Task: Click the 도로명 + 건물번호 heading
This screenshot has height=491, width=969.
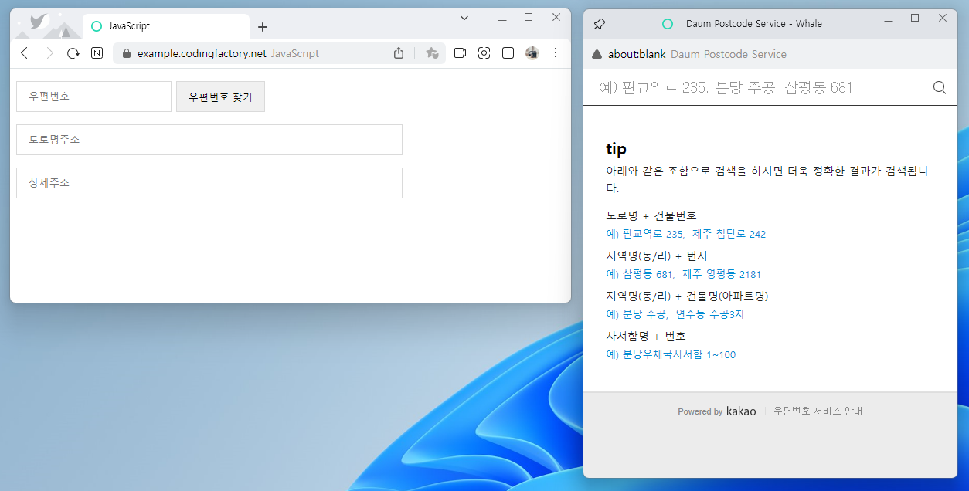Action: coord(651,215)
